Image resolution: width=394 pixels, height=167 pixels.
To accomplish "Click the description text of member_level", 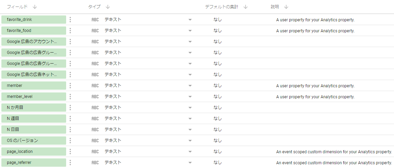I will point(315,97).
